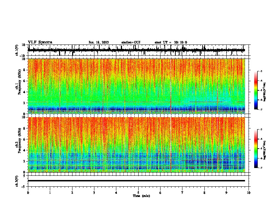Screen dimensions: 280x216
Task: Click the -3 label on lower color bar
Action: pos(261,130)
